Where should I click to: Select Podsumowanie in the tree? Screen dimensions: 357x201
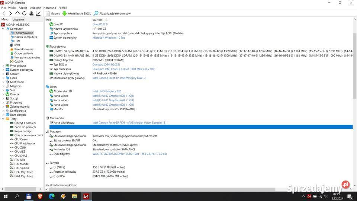[x=24, y=33]
